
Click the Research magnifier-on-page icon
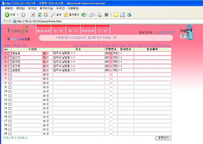coord(123,15)
